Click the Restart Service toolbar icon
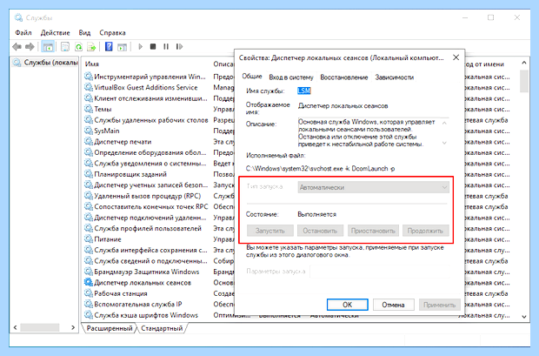This screenshot has width=539, height=356. click(x=179, y=46)
